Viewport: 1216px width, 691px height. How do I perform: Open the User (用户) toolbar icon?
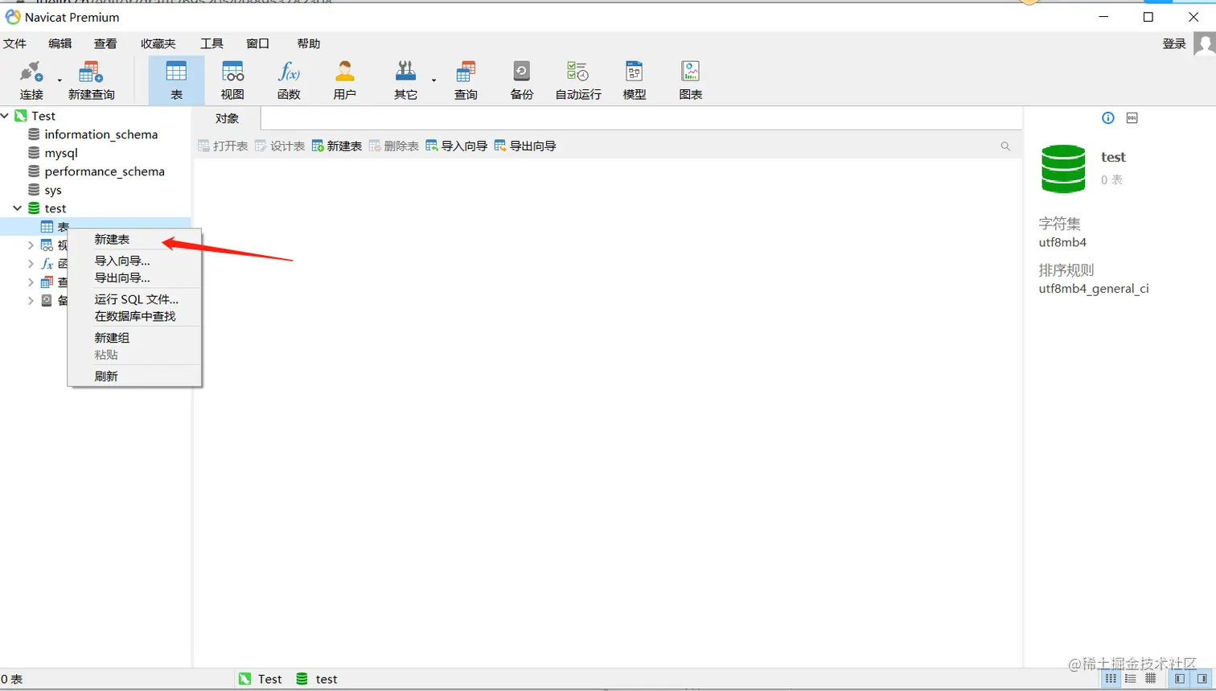tap(345, 80)
